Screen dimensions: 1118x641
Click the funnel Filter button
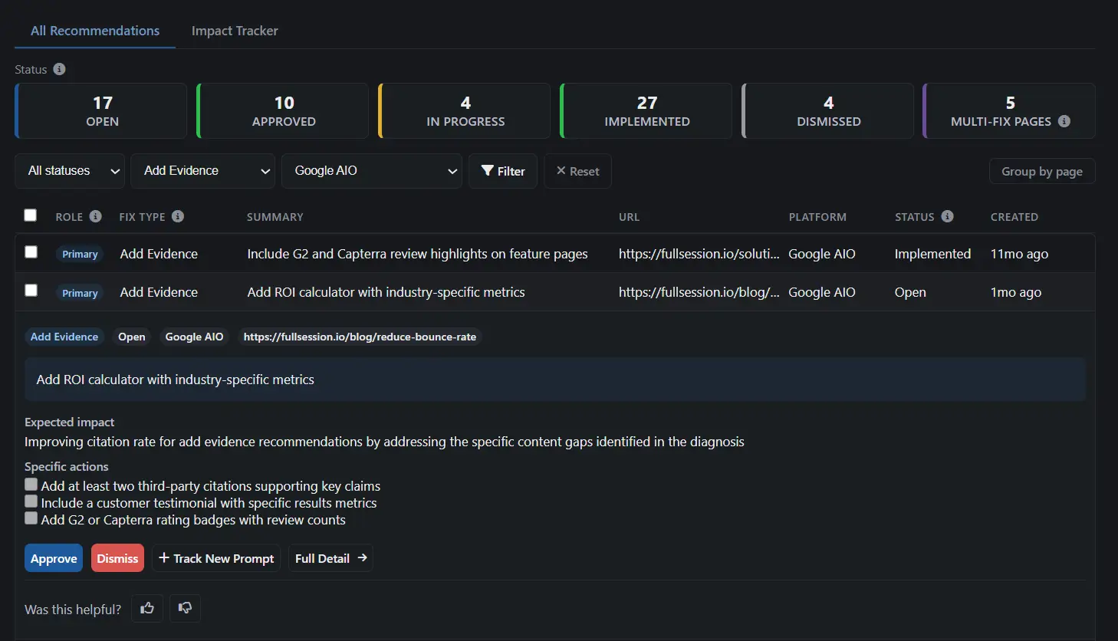[x=503, y=171]
